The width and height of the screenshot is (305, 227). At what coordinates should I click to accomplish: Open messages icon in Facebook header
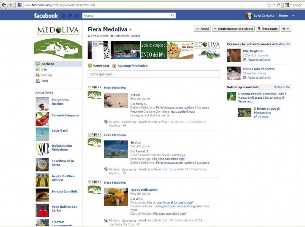point(70,16)
